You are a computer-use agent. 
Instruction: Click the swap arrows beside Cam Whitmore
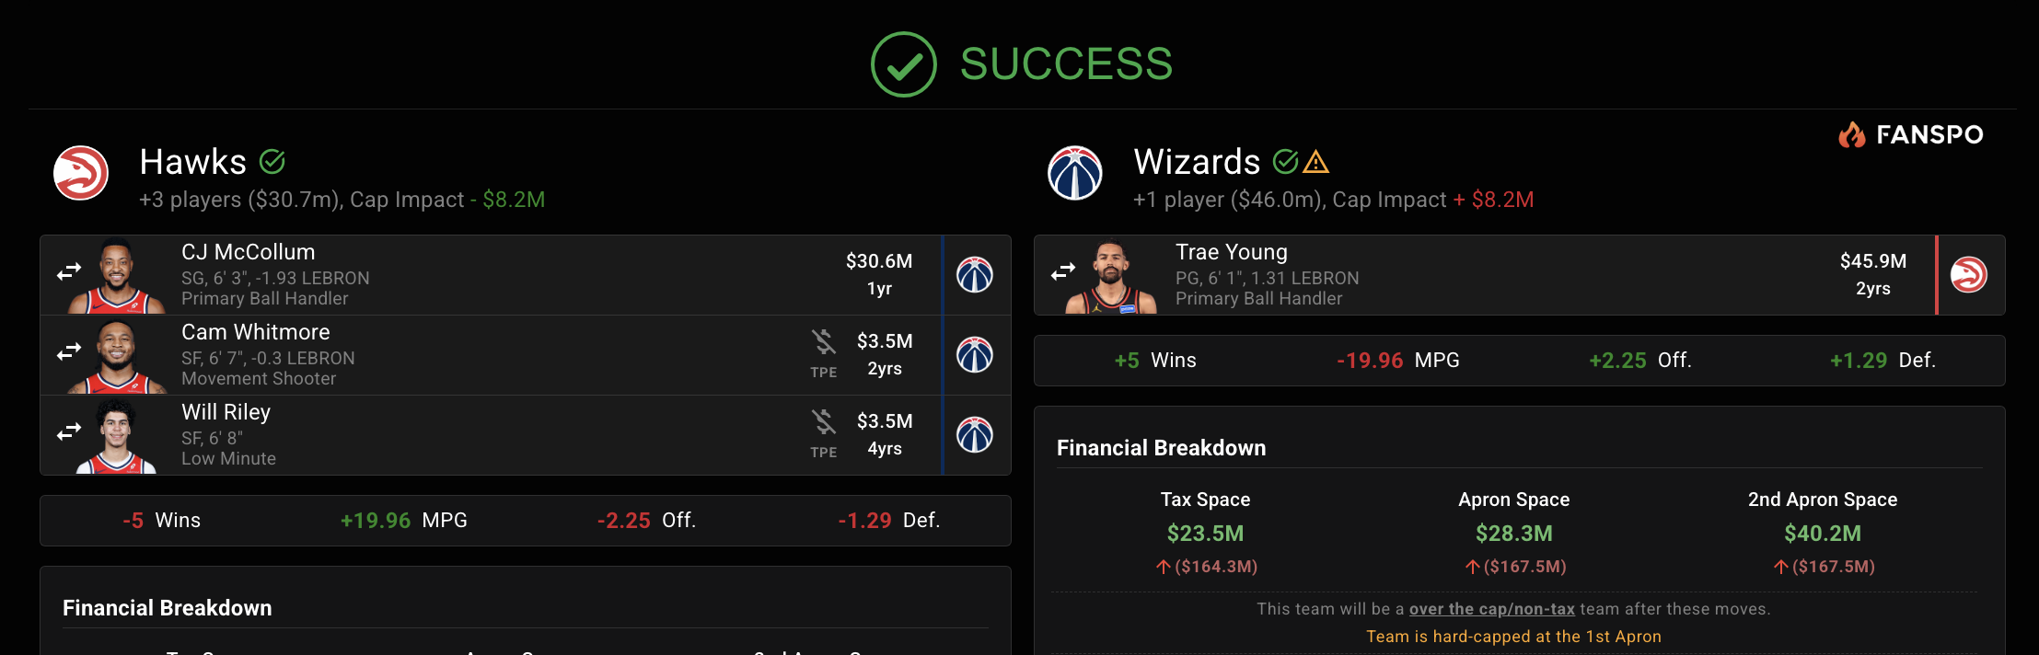[x=69, y=352]
